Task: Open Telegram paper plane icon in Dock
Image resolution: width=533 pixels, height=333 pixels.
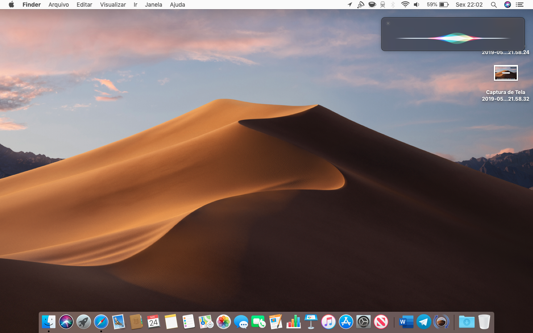Action: coord(424,322)
